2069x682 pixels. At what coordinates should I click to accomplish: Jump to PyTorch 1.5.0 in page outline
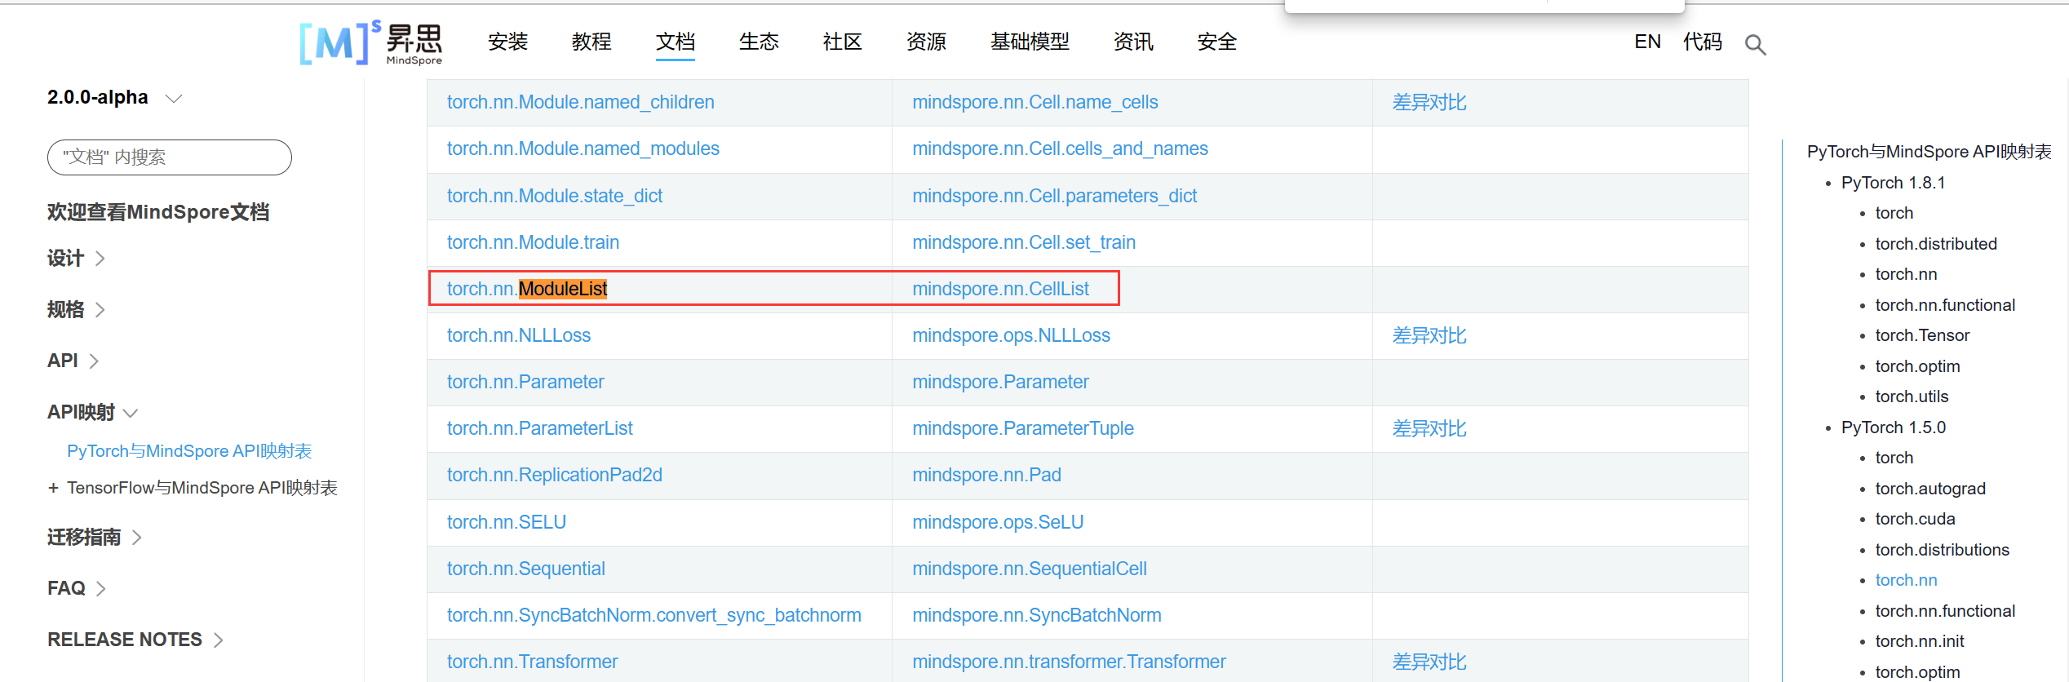point(1893,427)
